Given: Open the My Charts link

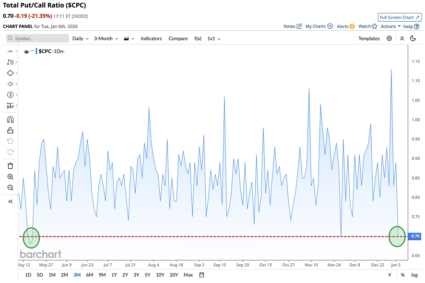Looking at the screenshot, I should coord(319,26).
